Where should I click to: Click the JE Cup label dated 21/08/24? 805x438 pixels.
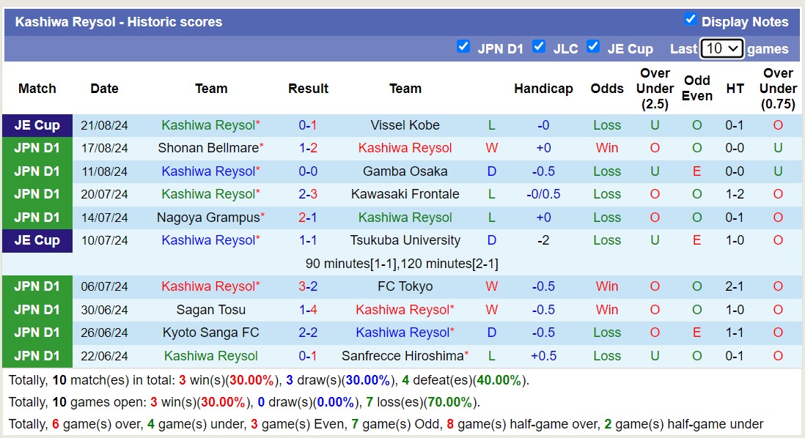pyautogui.click(x=37, y=125)
